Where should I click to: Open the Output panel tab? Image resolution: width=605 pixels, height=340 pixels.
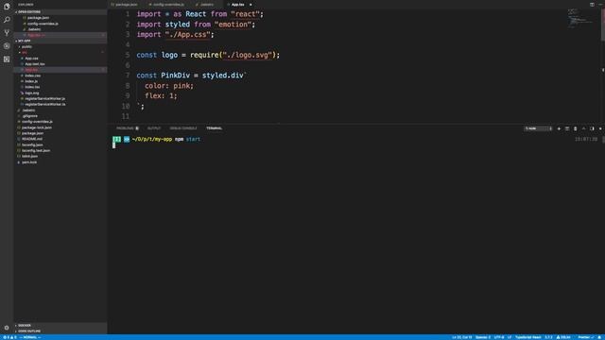(154, 128)
